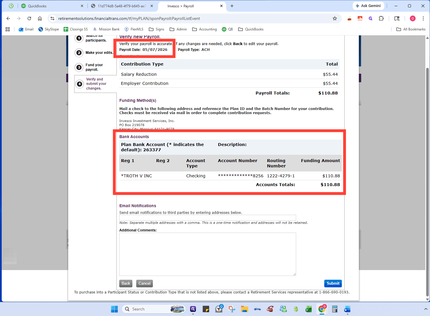Image resolution: width=430 pixels, height=316 pixels.
Task: Expand the Accounting bookmark folder
Action: click(x=204, y=29)
